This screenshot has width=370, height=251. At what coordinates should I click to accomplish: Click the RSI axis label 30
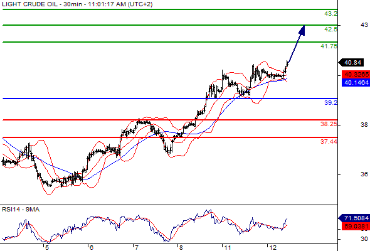tap(364, 239)
